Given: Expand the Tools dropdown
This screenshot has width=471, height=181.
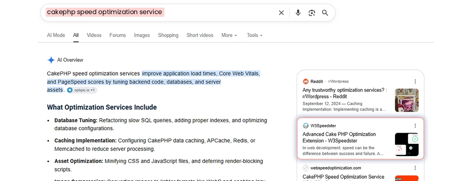Looking at the screenshot, I should 255,35.
